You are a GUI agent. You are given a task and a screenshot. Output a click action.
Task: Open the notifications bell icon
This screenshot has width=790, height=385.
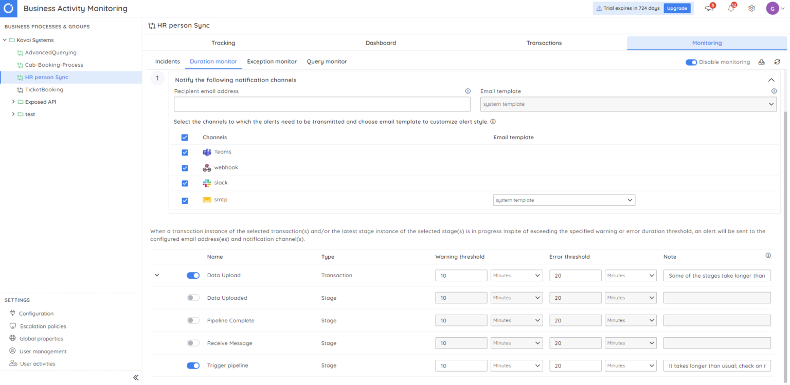[730, 8]
